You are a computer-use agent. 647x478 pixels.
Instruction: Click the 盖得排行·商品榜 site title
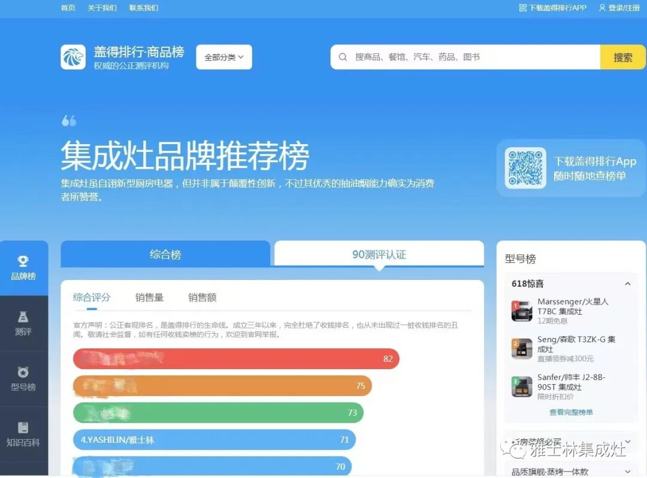click(139, 52)
